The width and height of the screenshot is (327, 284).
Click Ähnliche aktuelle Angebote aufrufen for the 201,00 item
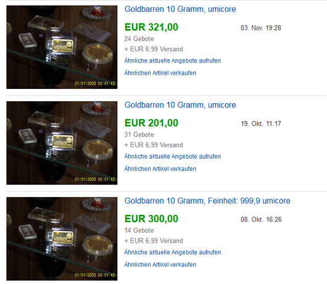pyautogui.click(x=173, y=156)
